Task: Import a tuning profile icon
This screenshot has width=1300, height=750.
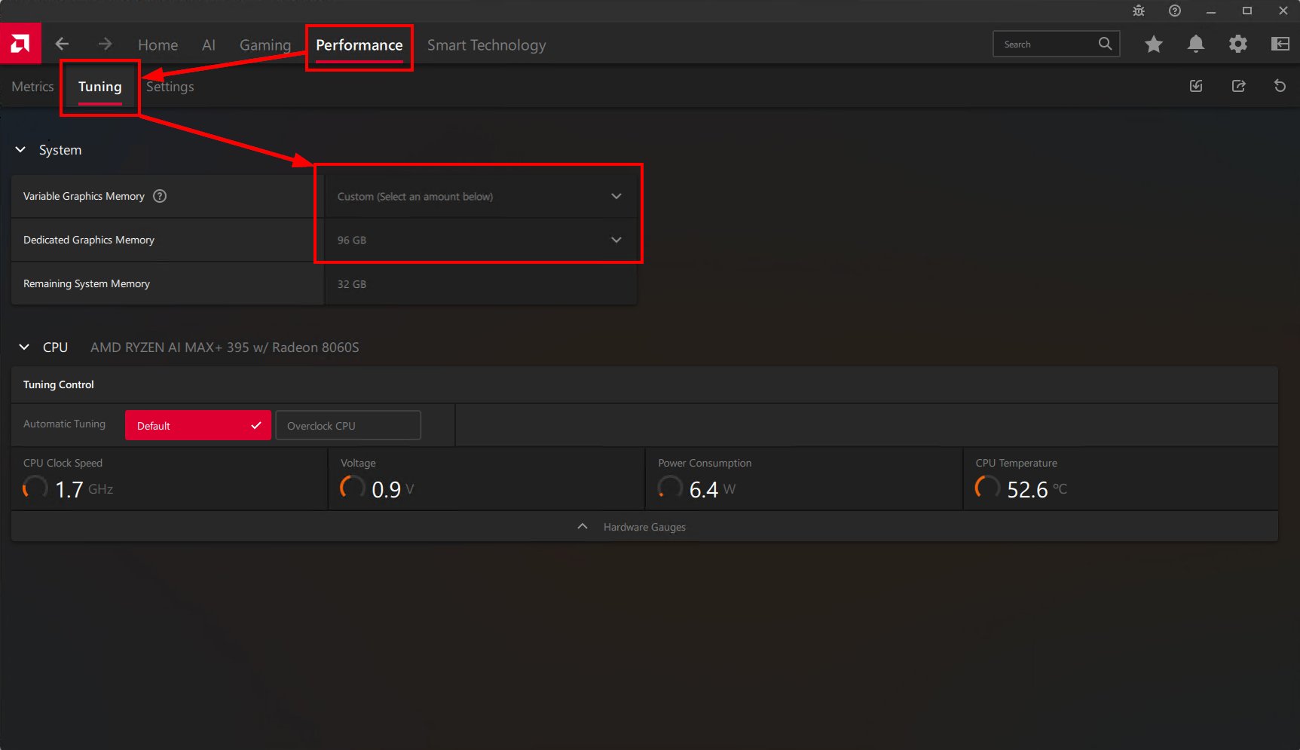Action: point(1196,86)
